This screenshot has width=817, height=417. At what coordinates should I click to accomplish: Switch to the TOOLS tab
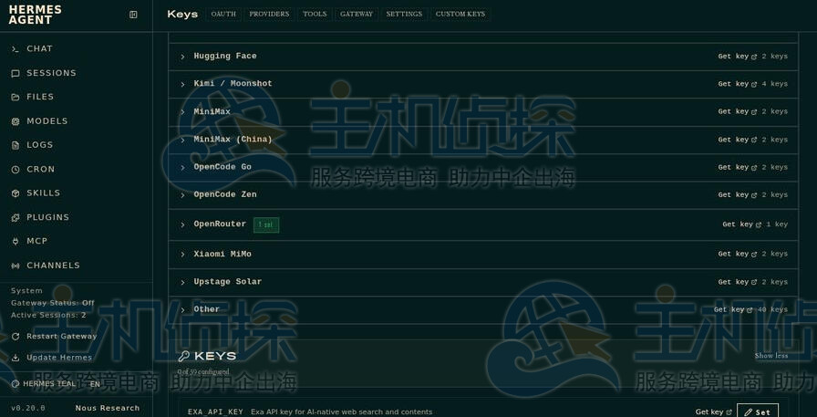(x=315, y=14)
